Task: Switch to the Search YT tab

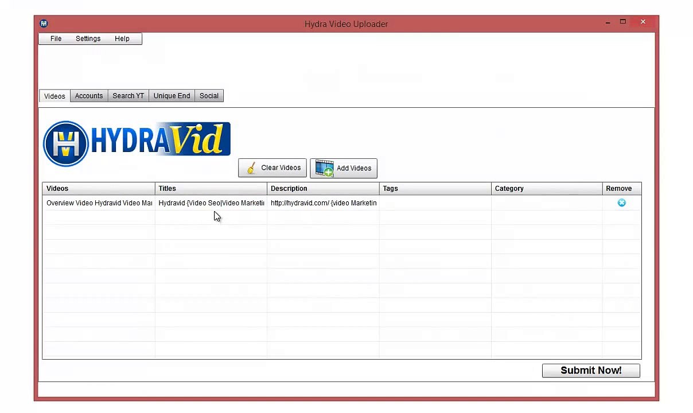Action: click(128, 96)
